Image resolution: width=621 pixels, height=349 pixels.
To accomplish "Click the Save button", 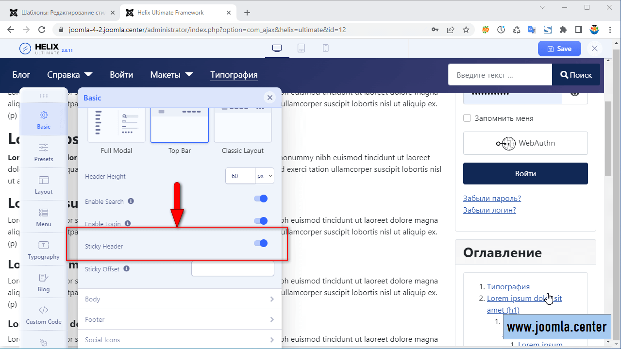I will pos(559,49).
